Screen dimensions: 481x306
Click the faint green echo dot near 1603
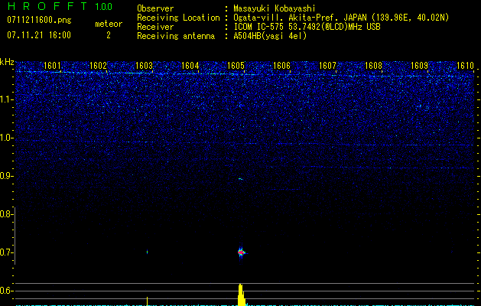tap(147, 251)
